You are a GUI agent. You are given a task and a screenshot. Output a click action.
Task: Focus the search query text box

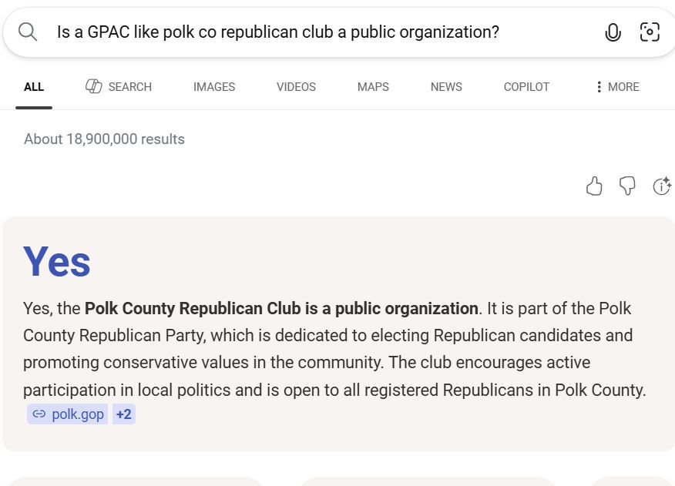[308, 32]
